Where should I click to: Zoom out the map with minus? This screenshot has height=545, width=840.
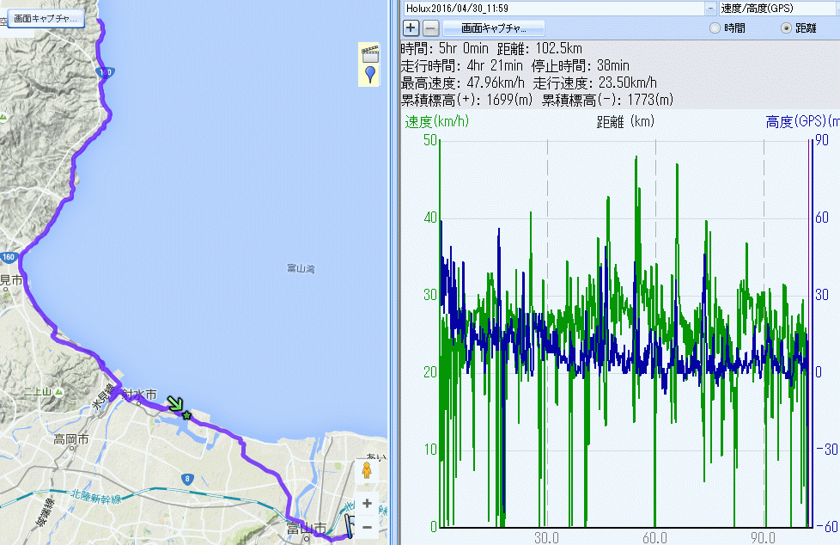(367, 525)
